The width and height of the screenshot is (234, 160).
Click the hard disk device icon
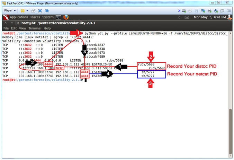tap(184, 11)
